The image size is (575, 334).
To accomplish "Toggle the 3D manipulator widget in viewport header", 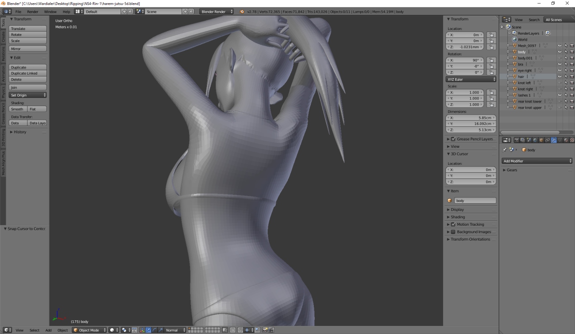I will 142,330.
